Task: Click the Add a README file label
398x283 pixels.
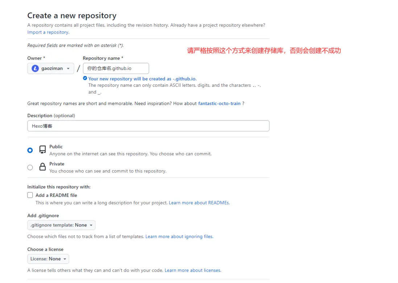Action: (56, 195)
